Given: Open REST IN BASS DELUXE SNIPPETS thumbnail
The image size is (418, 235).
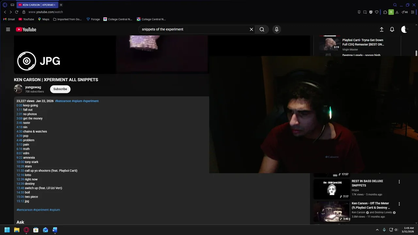Looking at the screenshot, I should coord(331,189).
